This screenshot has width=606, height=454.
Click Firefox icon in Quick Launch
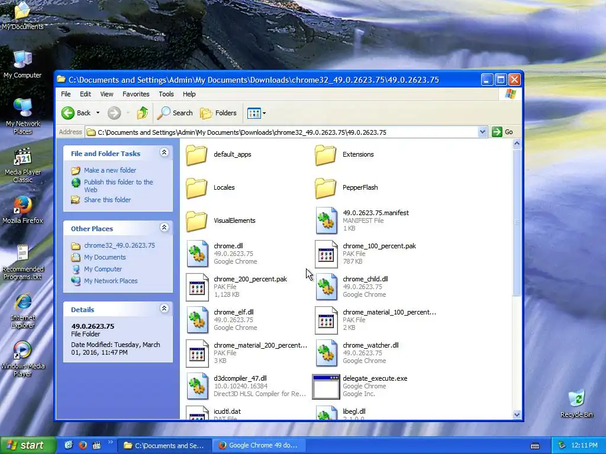coord(82,445)
